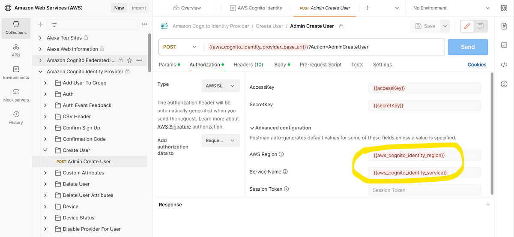Open the code snippet icon
Viewport: 514px width, 237px height.
click(x=504, y=65)
